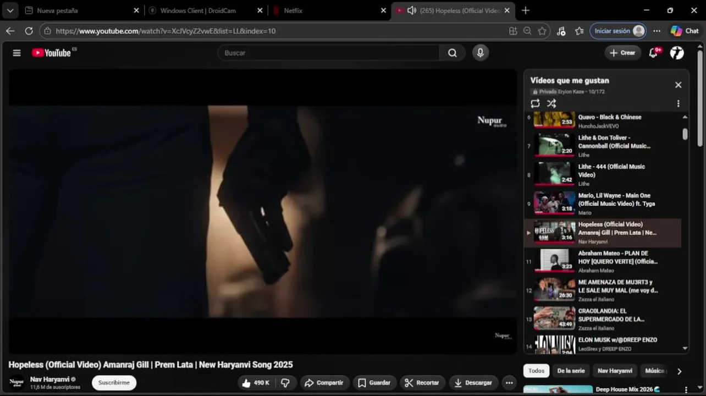Reload the page

coord(29,31)
